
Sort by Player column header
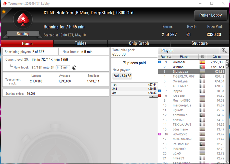[x=184, y=57]
